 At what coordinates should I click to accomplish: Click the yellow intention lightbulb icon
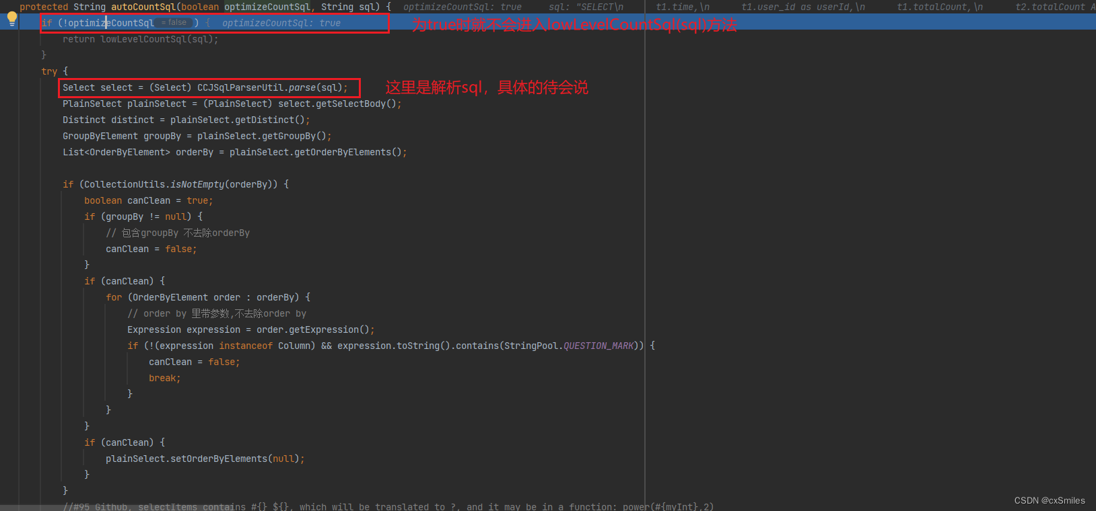tap(11, 19)
